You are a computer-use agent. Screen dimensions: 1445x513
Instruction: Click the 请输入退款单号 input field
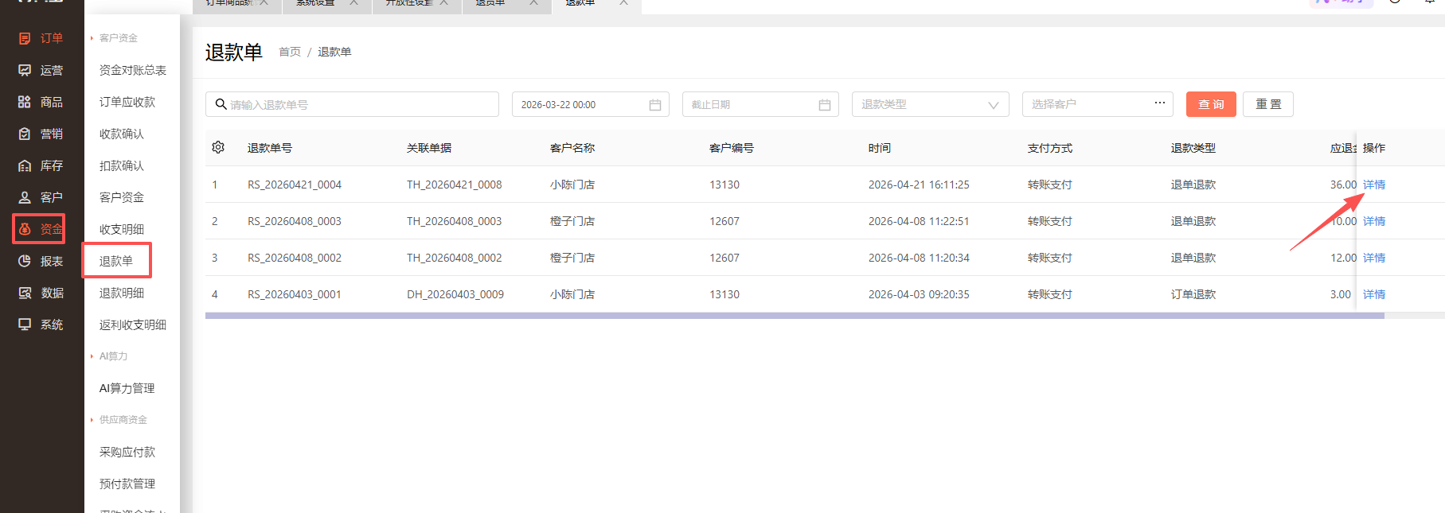(x=352, y=104)
